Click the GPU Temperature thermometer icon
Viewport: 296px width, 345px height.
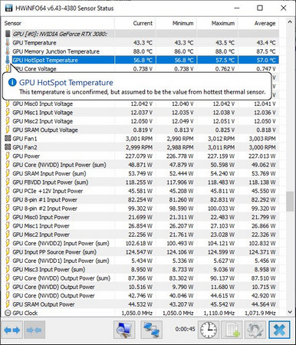pyautogui.click(x=8, y=43)
